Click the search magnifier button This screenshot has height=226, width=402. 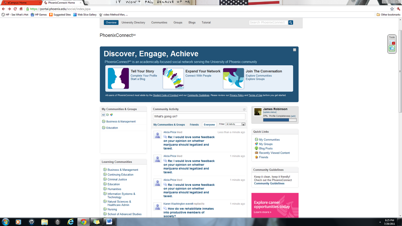pos(291,23)
